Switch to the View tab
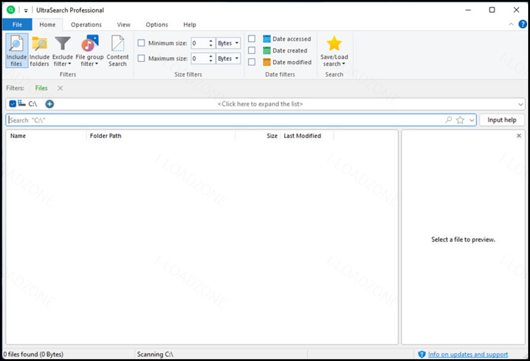This screenshot has height=361, width=530. 124,25
